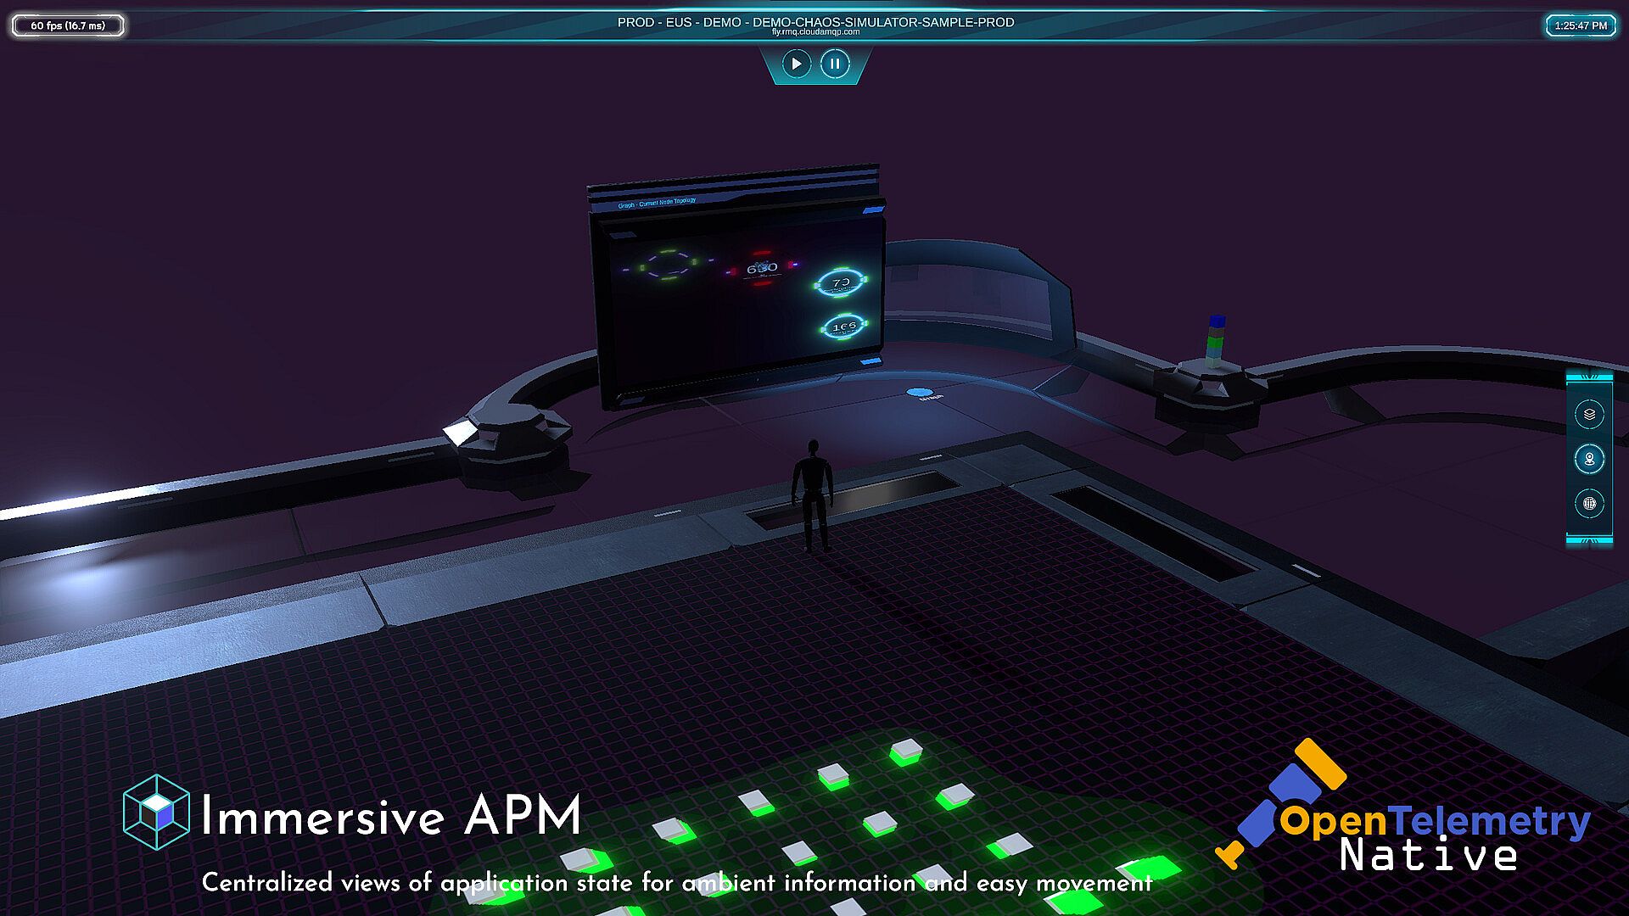Viewport: 1629px width, 916px height.
Task: Click the globe icon in right sidebar
Action: click(x=1589, y=504)
